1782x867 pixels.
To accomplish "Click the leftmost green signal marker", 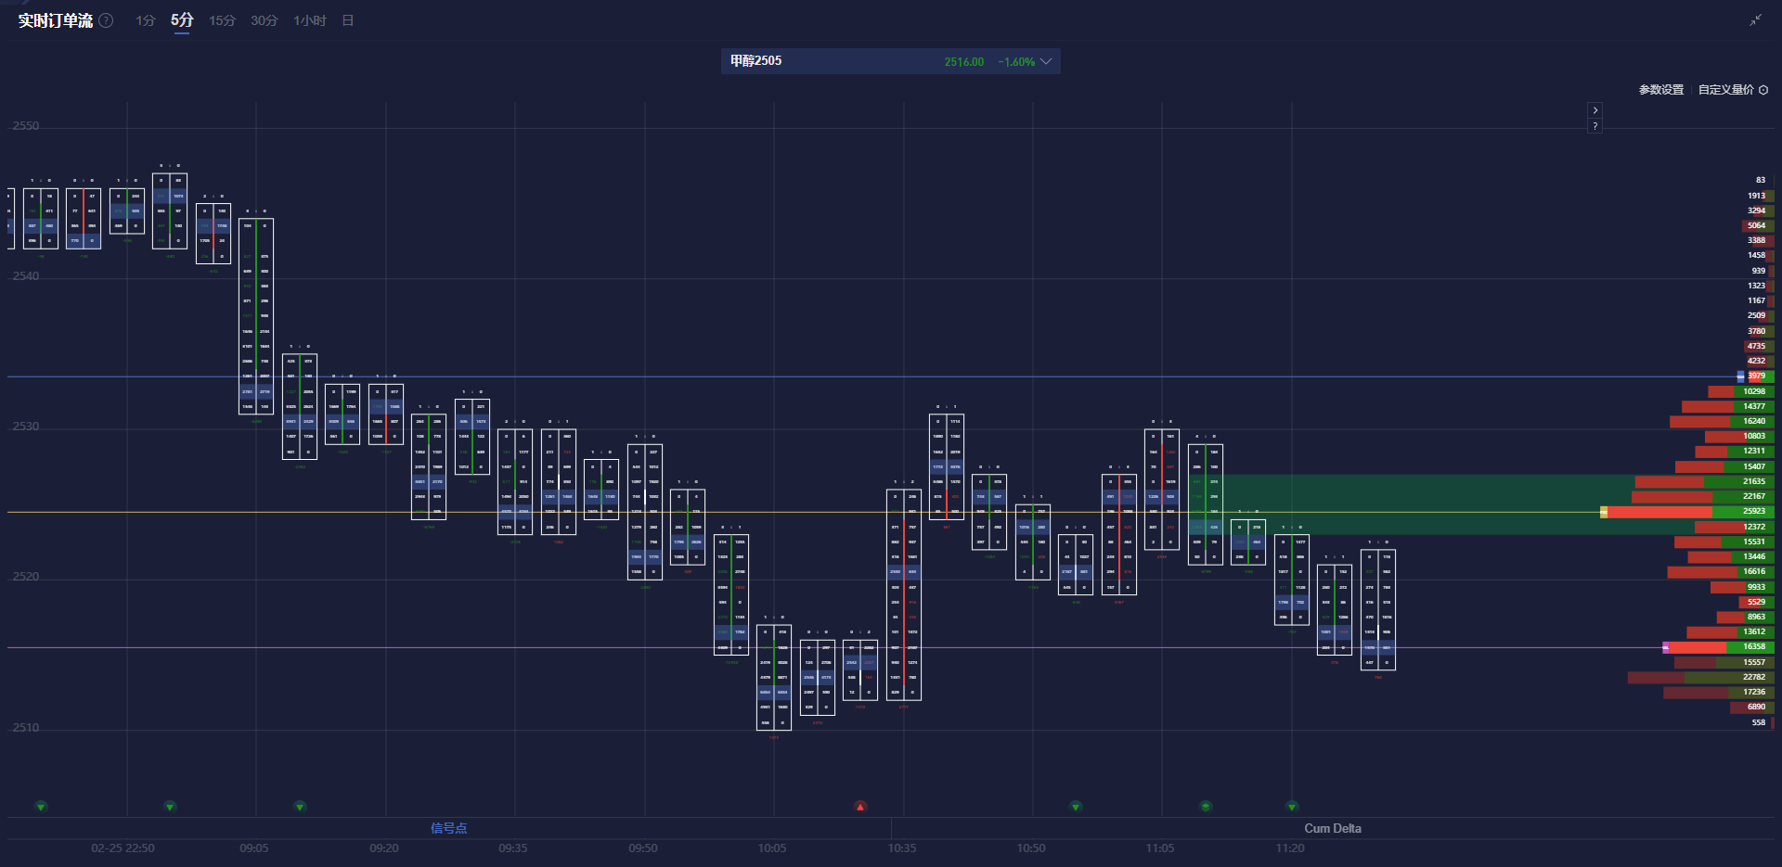I will point(41,807).
